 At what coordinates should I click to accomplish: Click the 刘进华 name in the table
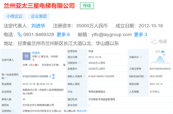[37, 53]
